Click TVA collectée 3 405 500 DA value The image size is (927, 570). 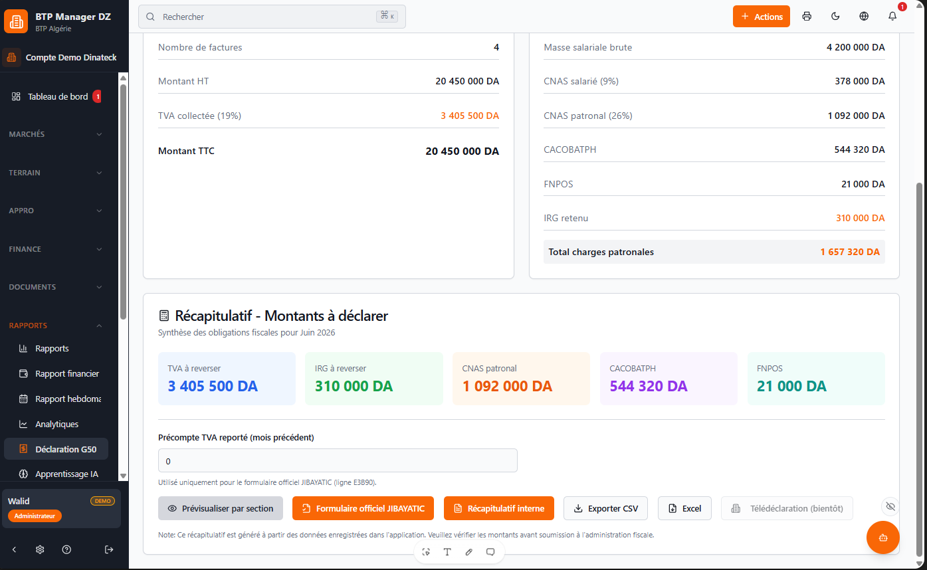point(470,116)
